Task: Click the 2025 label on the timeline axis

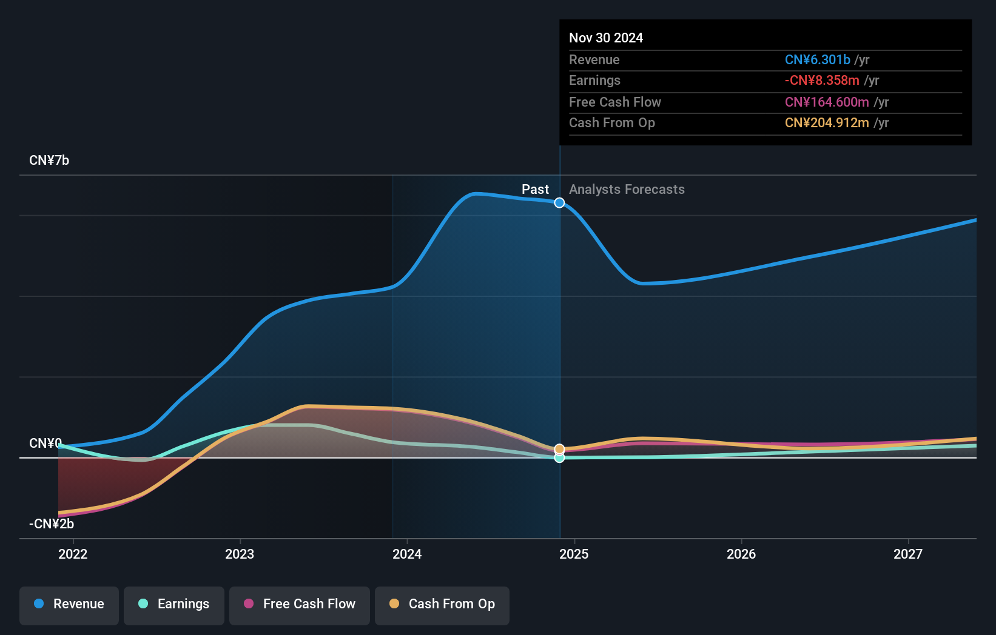Action: (x=575, y=554)
